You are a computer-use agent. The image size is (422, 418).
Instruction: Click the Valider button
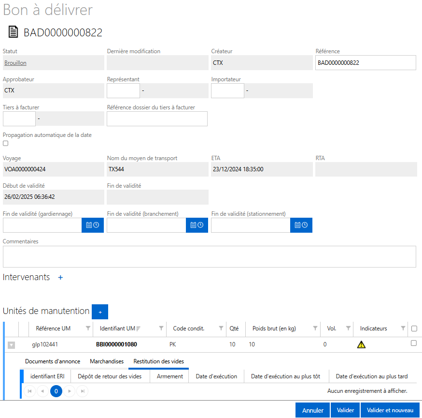point(345,410)
